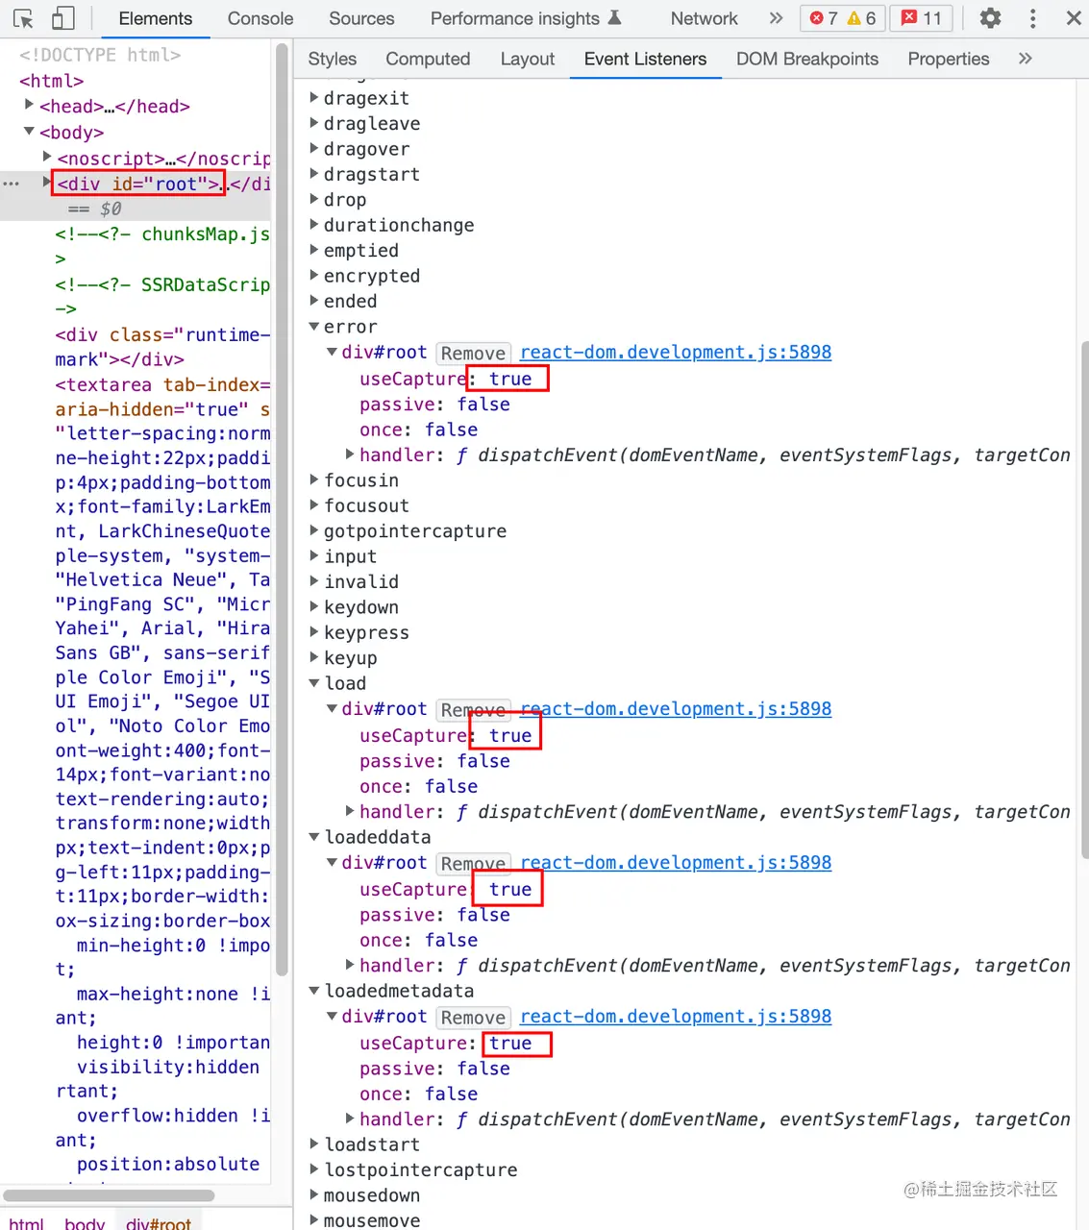Open react-dom.development.js:5898 link under load
The width and height of the screenshot is (1089, 1230).
pyautogui.click(x=676, y=708)
